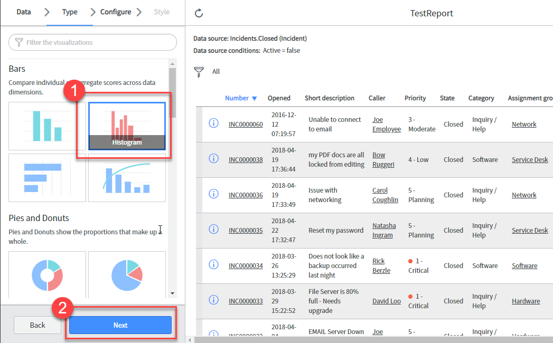Sort by the Caller column

pyautogui.click(x=377, y=98)
